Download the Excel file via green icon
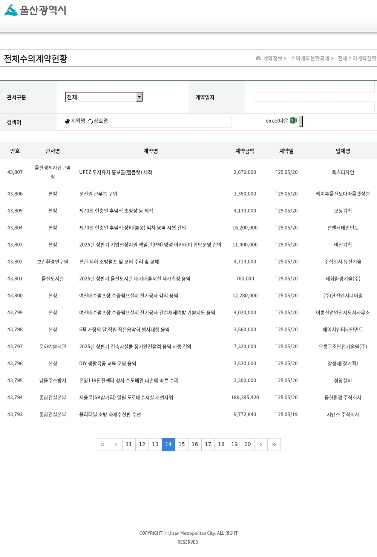Image resolution: width=377 pixels, height=557 pixels. click(294, 121)
